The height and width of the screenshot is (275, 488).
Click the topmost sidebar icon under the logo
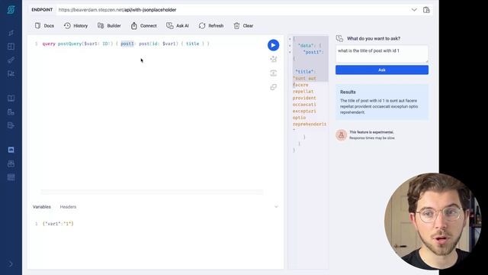click(x=11, y=33)
